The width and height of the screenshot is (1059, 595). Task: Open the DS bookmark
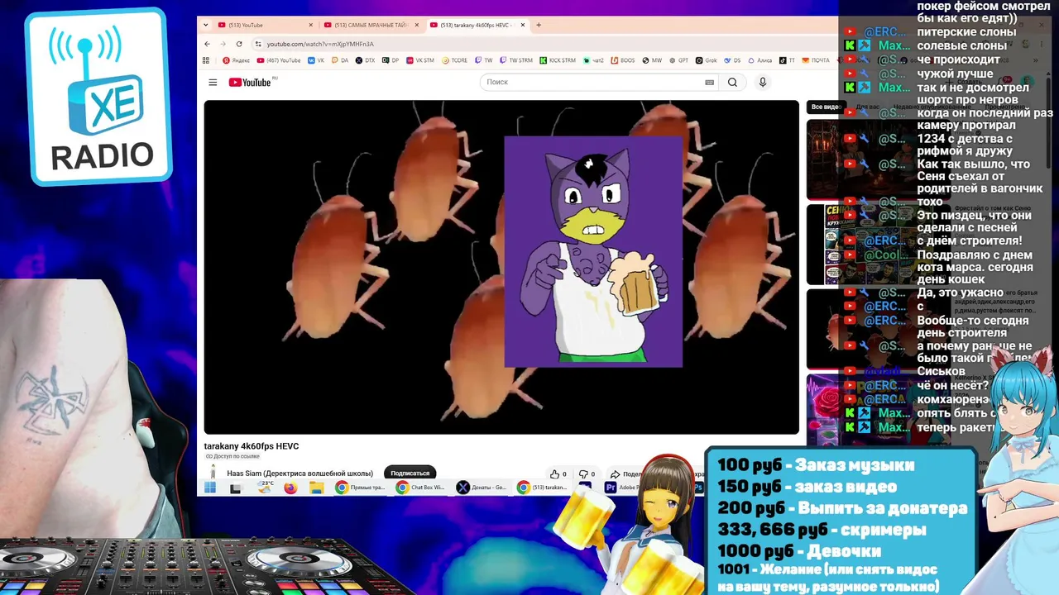point(733,60)
